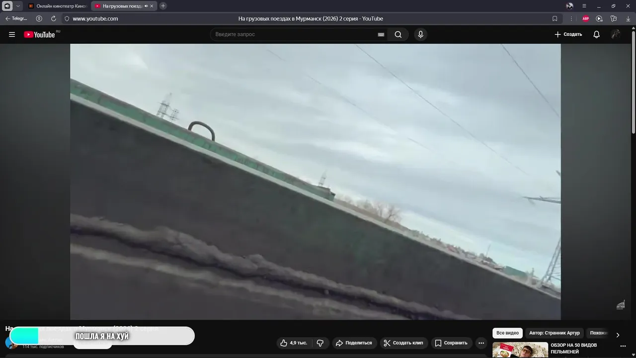Save video with 'Сохранить' button
Image resolution: width=636 pixels, height=358 pixels.
(x=451, y=343)
